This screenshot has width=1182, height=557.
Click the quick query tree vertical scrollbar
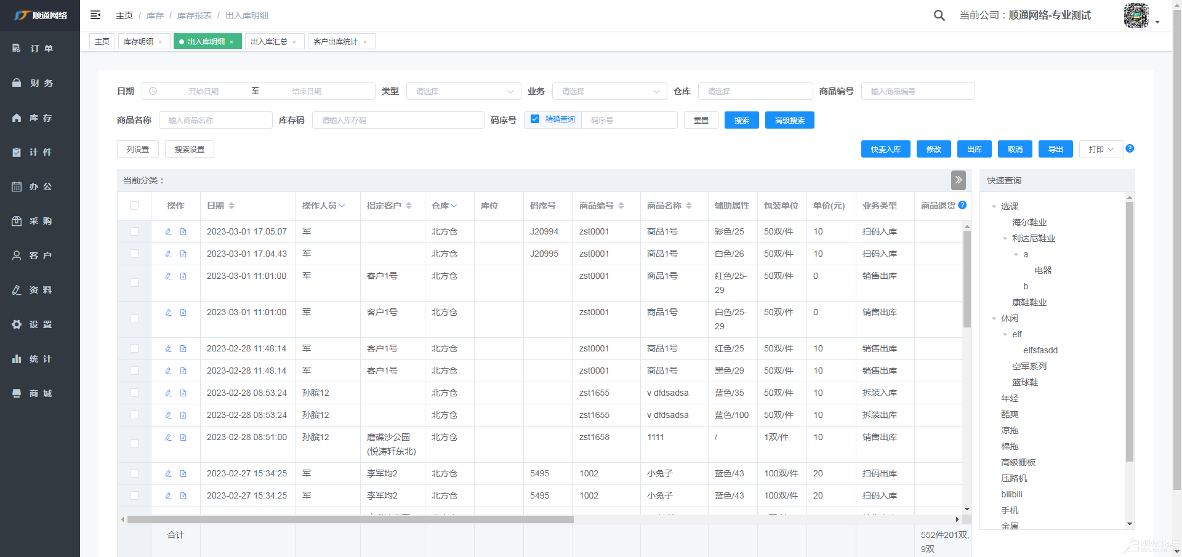pyautogui.click(x=1130, y=331)
